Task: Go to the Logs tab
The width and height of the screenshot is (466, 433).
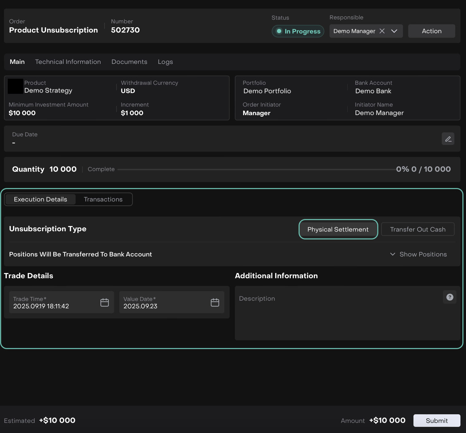Action: pos(165,62)
